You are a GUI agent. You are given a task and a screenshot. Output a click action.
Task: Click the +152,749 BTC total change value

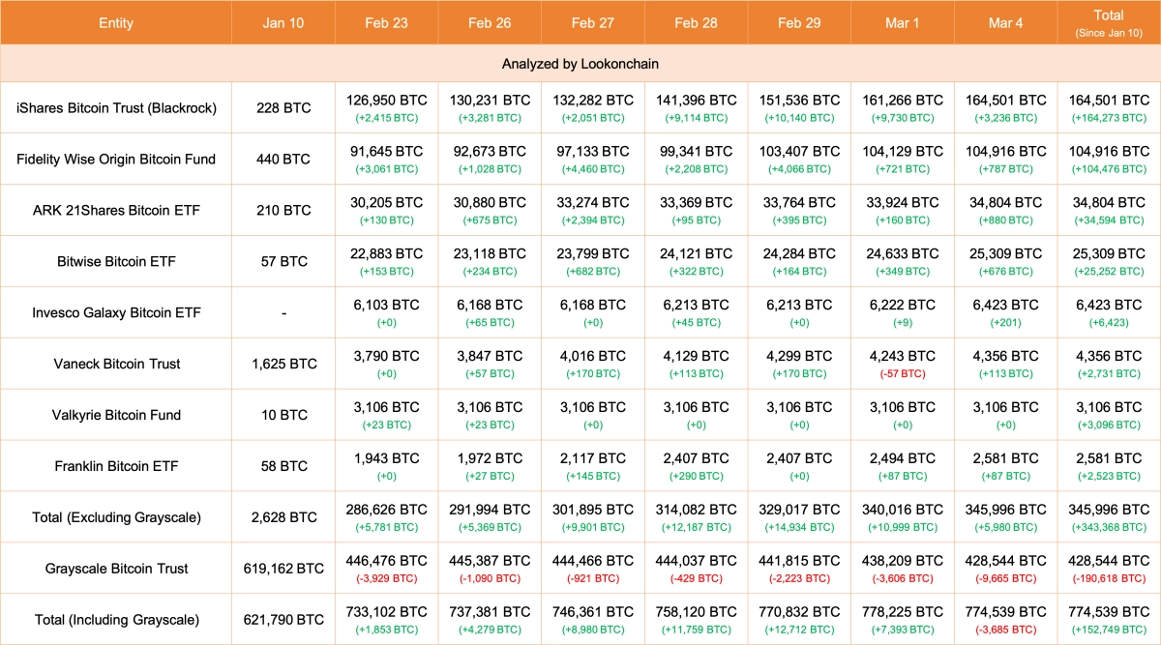click(x=1109, y=630)
